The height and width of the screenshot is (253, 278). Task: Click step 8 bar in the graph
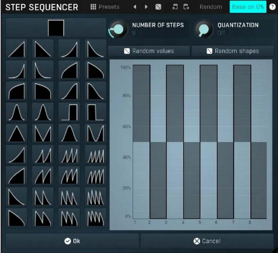pos(259,180)
